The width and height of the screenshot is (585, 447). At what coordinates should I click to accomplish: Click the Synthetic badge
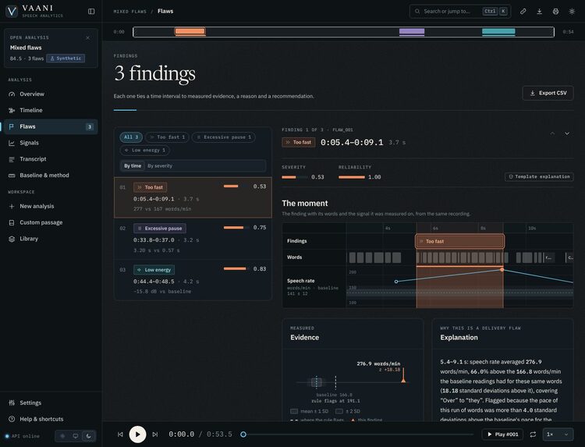(x=66, y=59)
